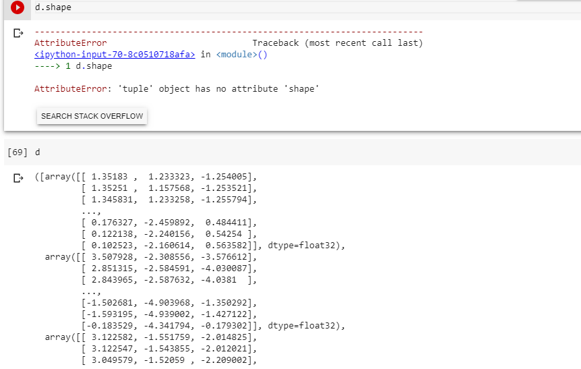Click the row starting with 1.345831
Viewport: 581px width, 369px height.
click(x=169, y=200)
